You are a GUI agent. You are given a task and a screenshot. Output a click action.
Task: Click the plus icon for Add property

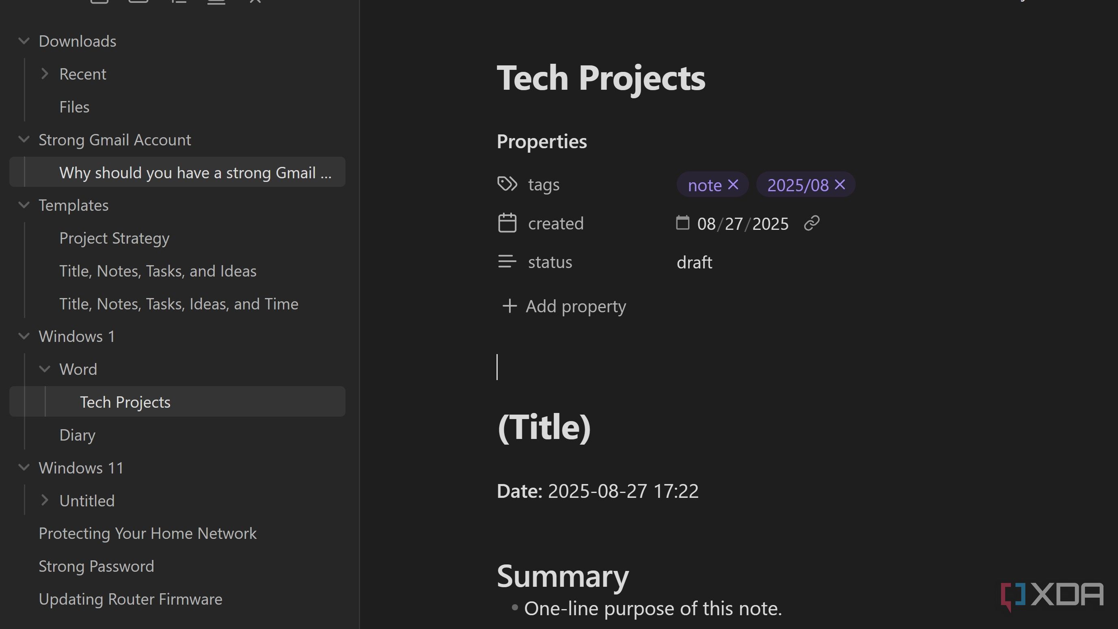click(x=509, y=306)
